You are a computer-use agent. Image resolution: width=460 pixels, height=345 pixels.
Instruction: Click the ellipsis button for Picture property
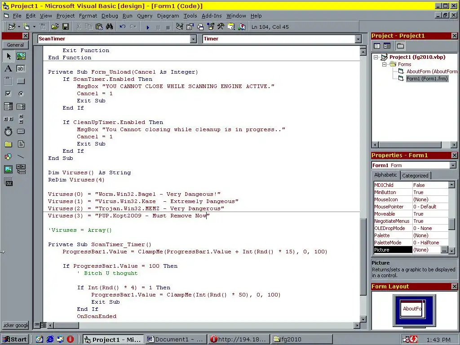tap(444, 250)
